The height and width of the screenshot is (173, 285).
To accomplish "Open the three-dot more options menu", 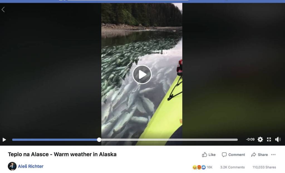I will click(273, 155).
